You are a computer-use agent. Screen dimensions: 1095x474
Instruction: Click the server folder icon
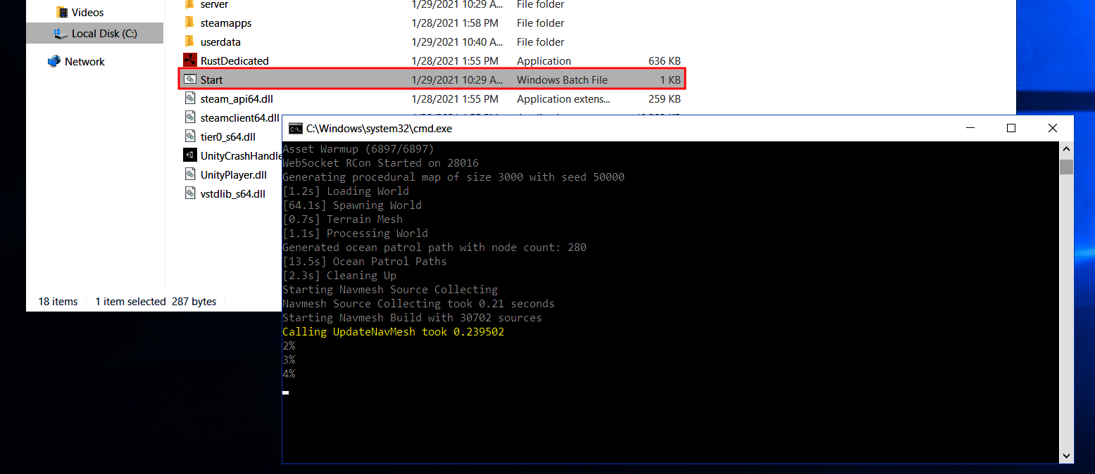(189, 5)
